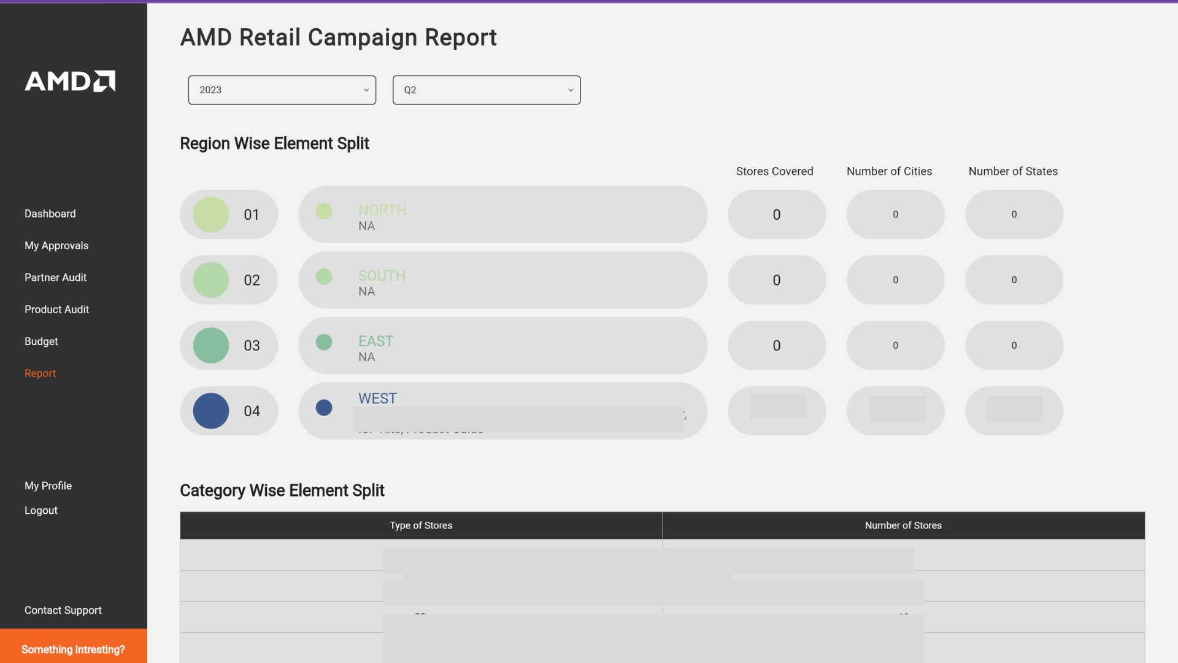Image resolution: width=1178 pixels, height=663 pixels.
Task: Click the green circle for region 02
Action: tap(211, 280)
